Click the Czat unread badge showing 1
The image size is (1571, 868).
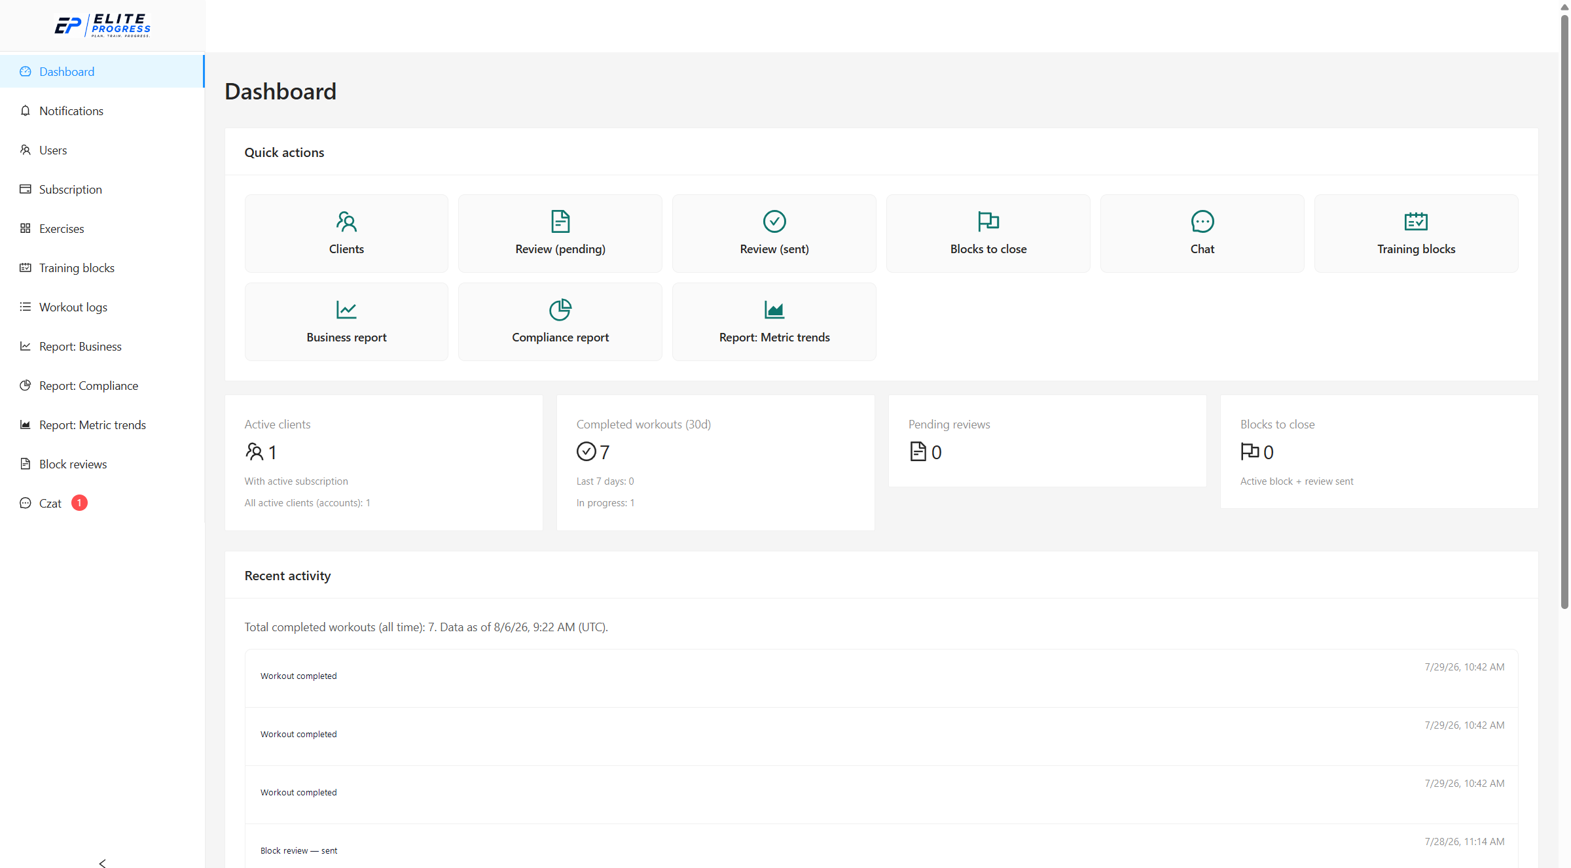pyautogui.click(x=79, y=503)
